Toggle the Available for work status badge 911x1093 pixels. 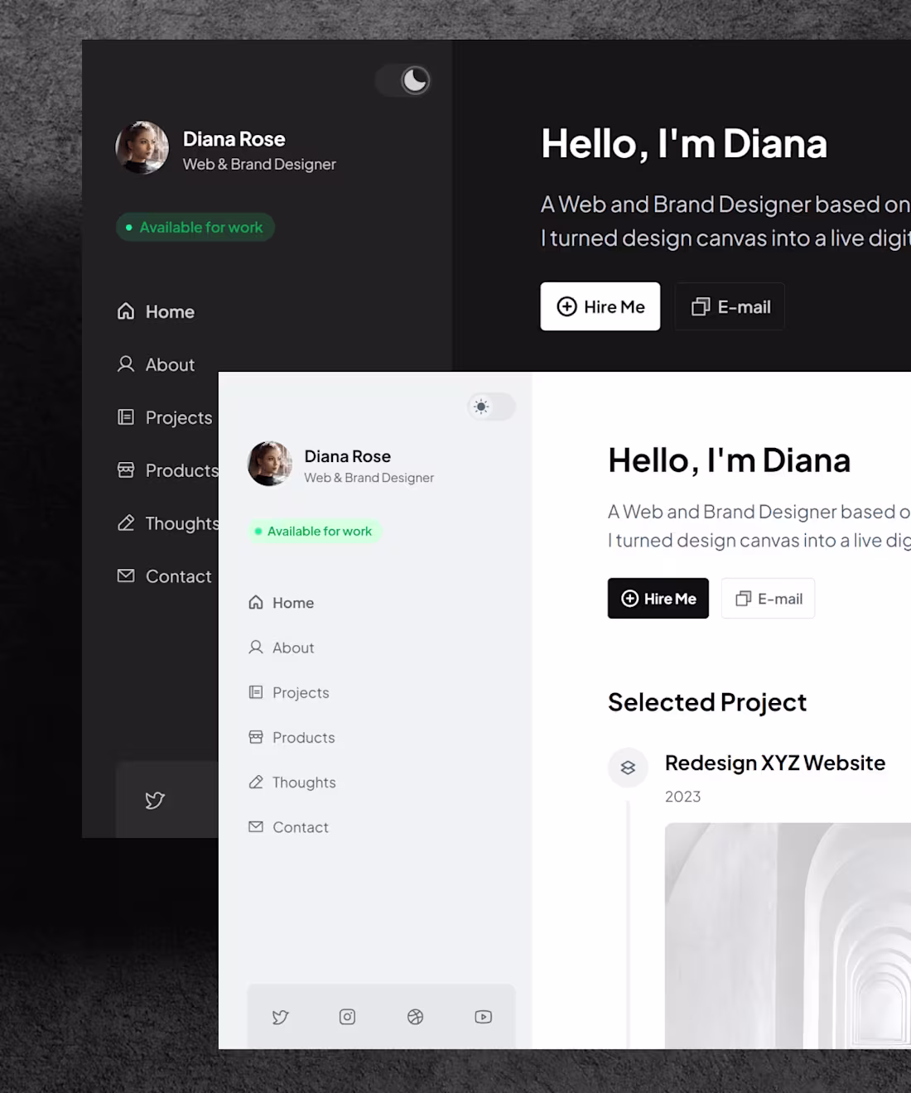click(x=314, y=531)
